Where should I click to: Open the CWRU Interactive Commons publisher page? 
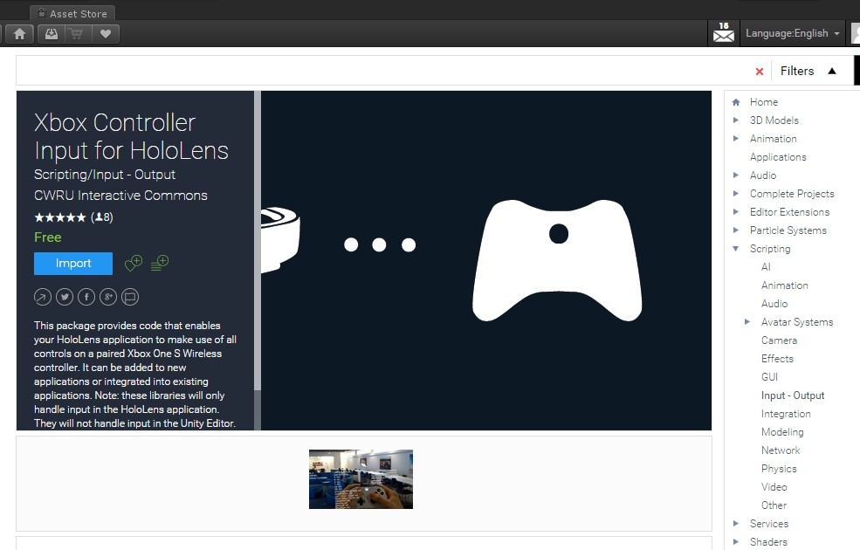point(120,196)
